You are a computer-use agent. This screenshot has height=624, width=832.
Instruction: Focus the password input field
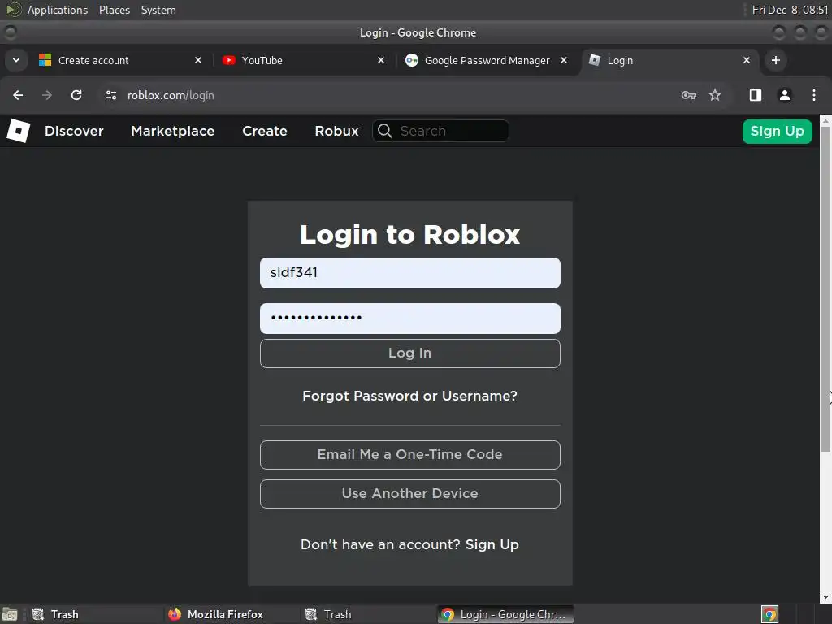click(410, 318)
